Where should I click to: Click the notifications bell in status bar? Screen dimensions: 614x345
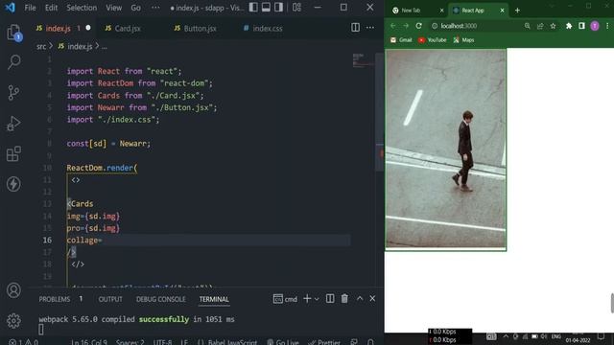[x=370, y=342]
